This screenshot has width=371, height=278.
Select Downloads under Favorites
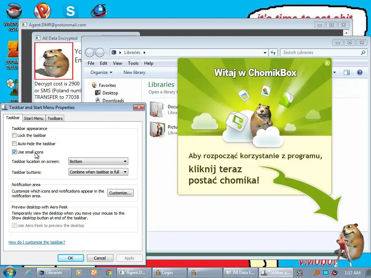[113, 101]
